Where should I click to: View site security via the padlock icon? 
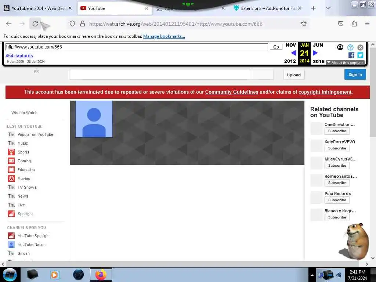(x=83, y=24)
